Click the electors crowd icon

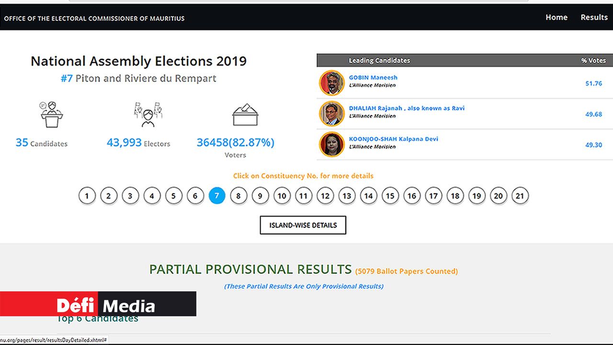(x=148, y=115)
